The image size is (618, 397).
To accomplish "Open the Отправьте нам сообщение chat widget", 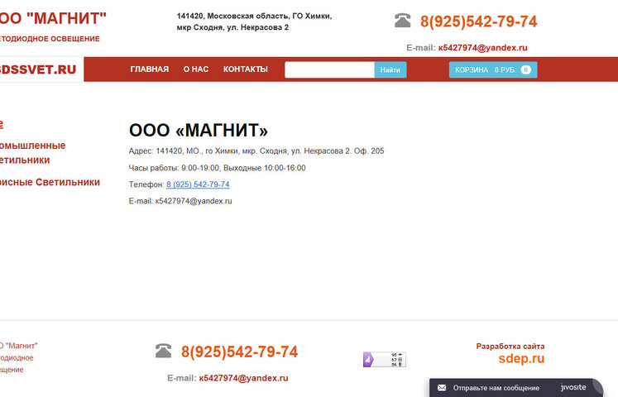I will click(515, 388).
